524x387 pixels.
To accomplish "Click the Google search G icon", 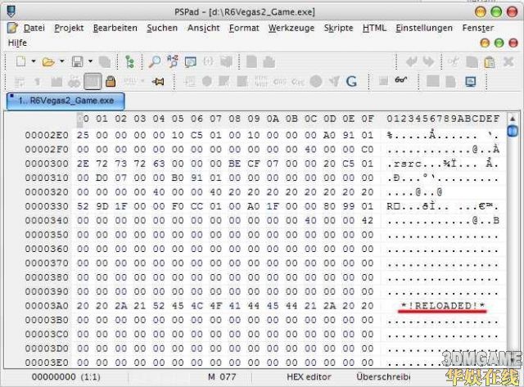I will [351, 81].
